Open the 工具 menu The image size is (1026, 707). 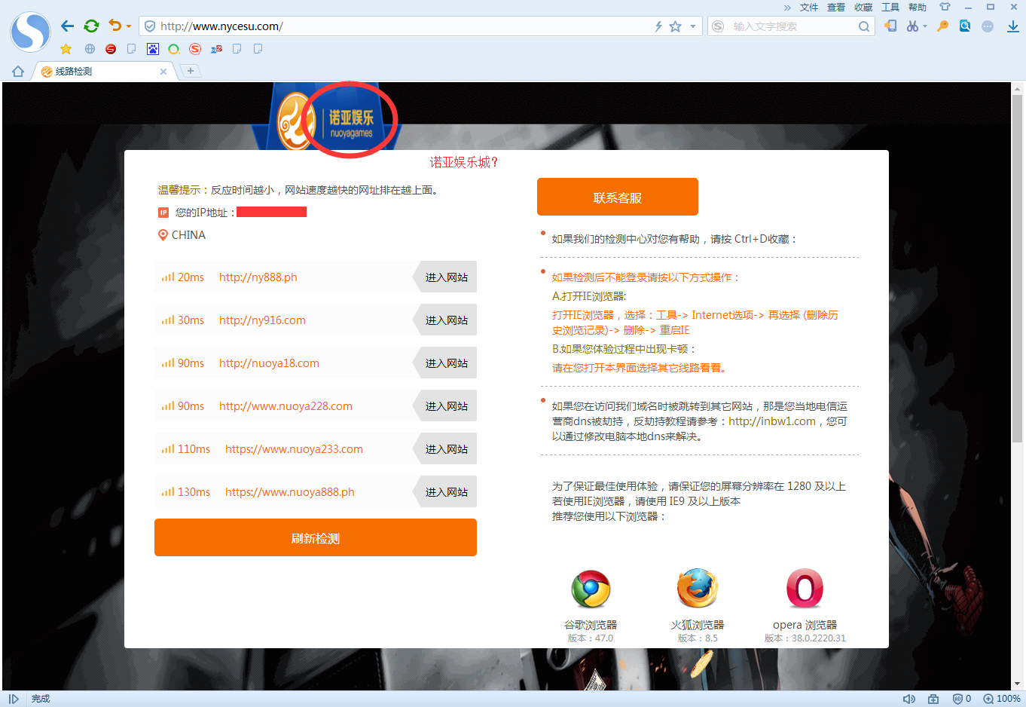click(x=890, y=8)
